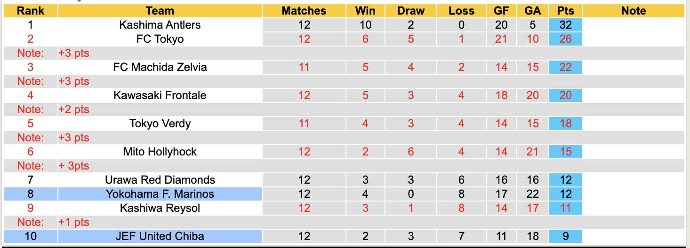The image size is (690, 248).
Task: Click the Team column header
Action: (160, 11)
